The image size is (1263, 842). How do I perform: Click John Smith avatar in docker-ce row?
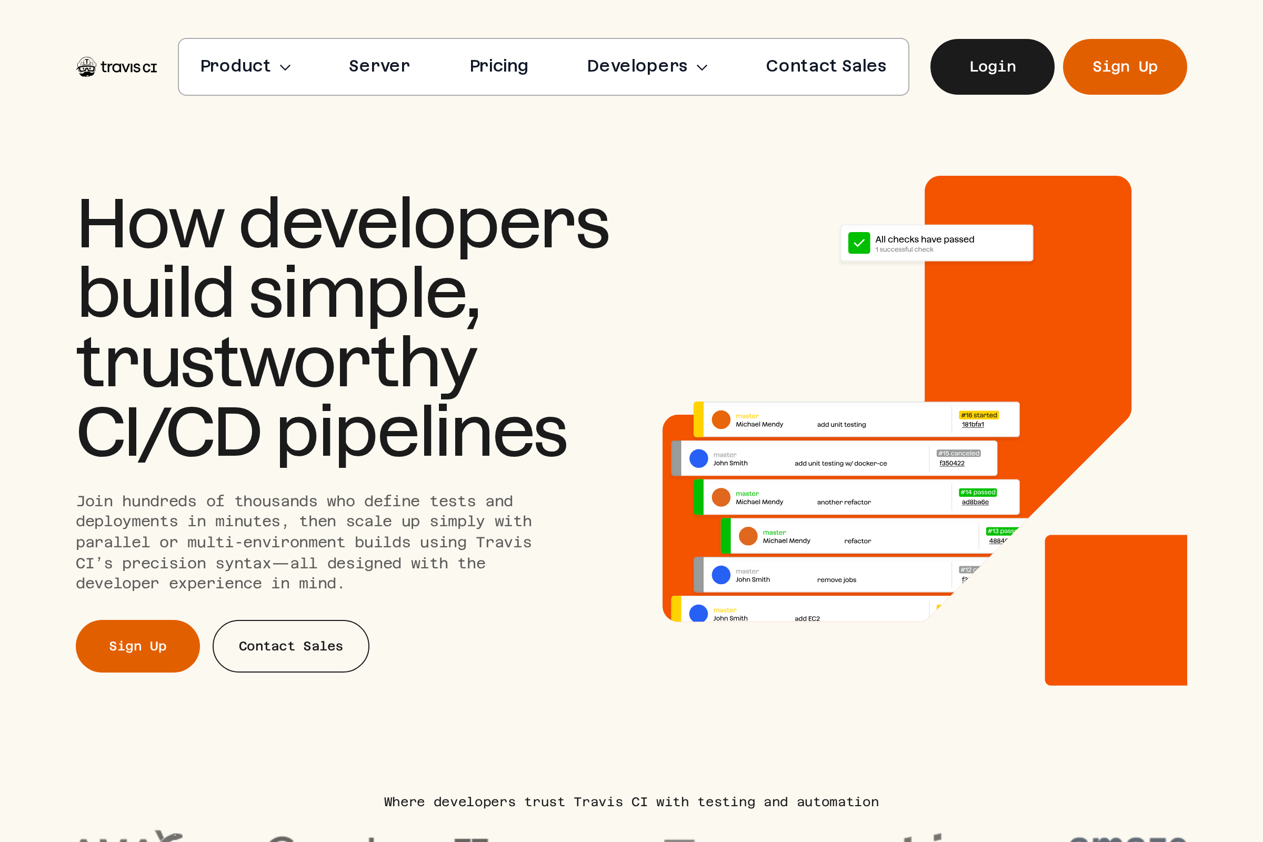698,458
